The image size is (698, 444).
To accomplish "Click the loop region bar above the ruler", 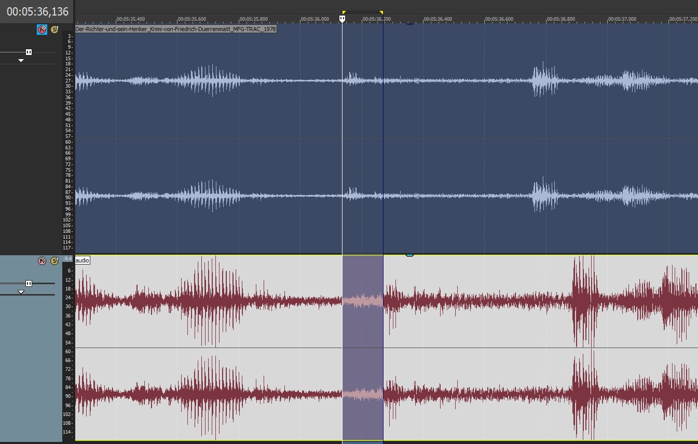I will pos(363,12).
